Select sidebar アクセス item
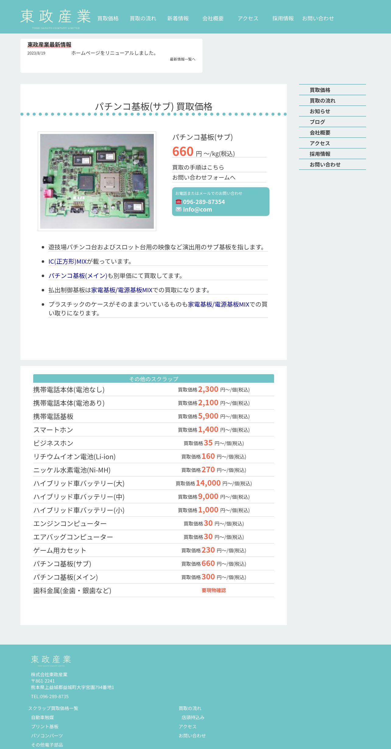The width and height of the screenshot is (391, 749). (333, 143)
